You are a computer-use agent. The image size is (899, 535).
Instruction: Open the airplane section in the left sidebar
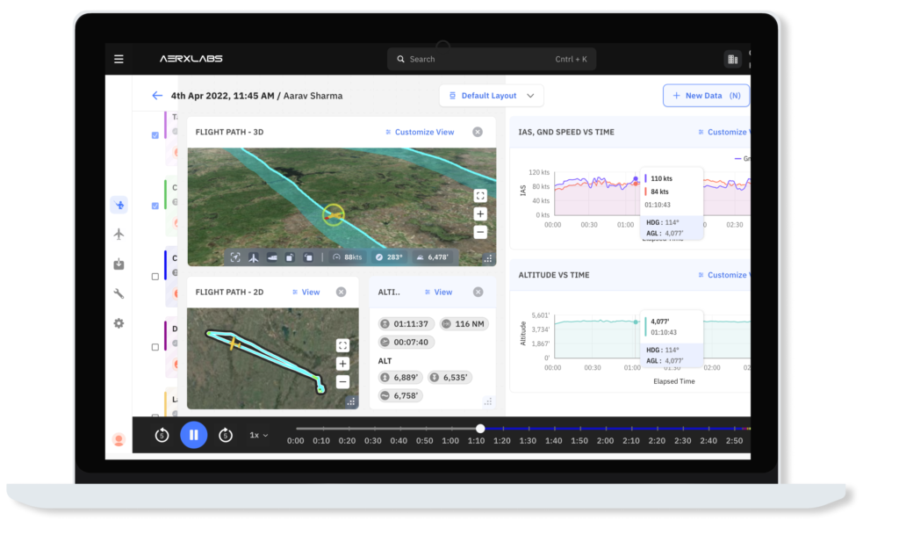coord(119,234)
